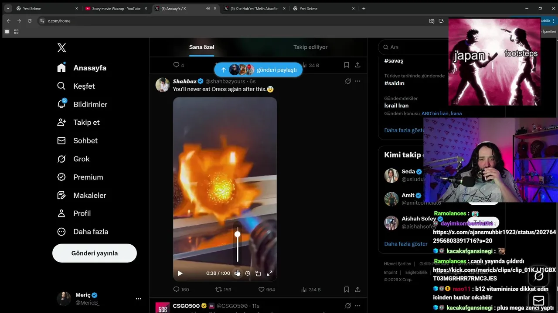This screenshot has width=558, height=313.
Task: Reply icon with 4 comments on top post
Action: (178, 65)
